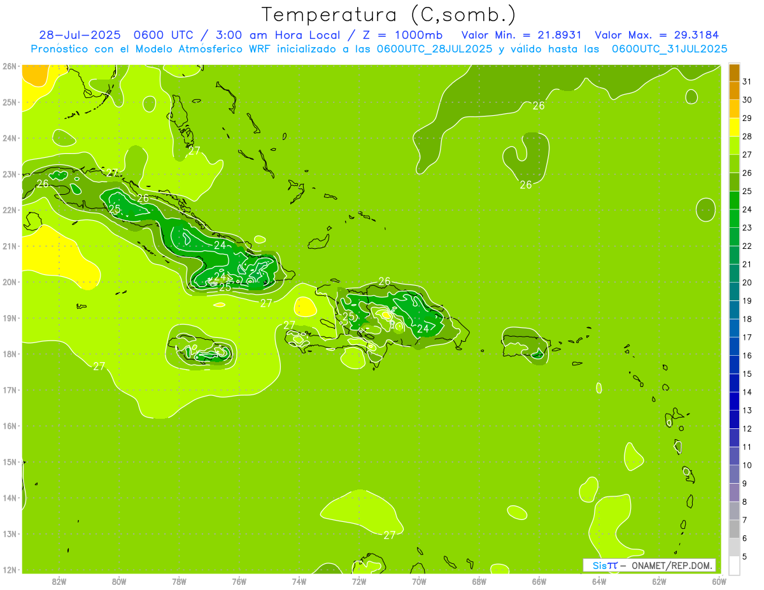Click the teal swatch between 19 and 20

tap(734, 291)
